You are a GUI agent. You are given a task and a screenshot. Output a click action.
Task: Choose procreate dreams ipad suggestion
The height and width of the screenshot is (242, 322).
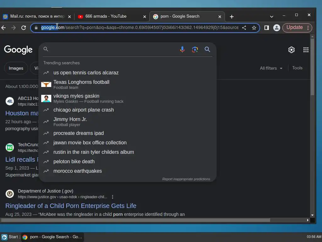[x=127, y=133]
